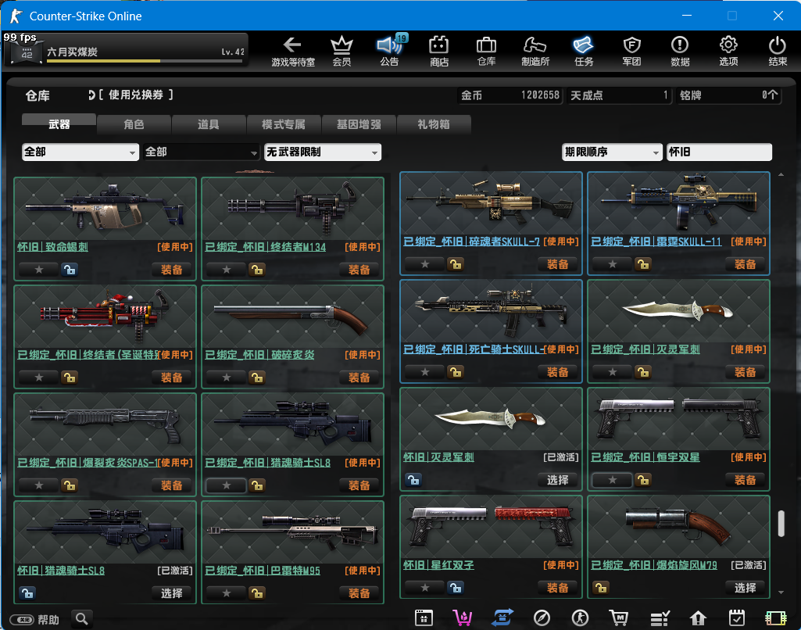This screenshot has height=630, width=801.
Task: Go back to the 游戏等待室 waiting room
Action: [x=293, y=51]
